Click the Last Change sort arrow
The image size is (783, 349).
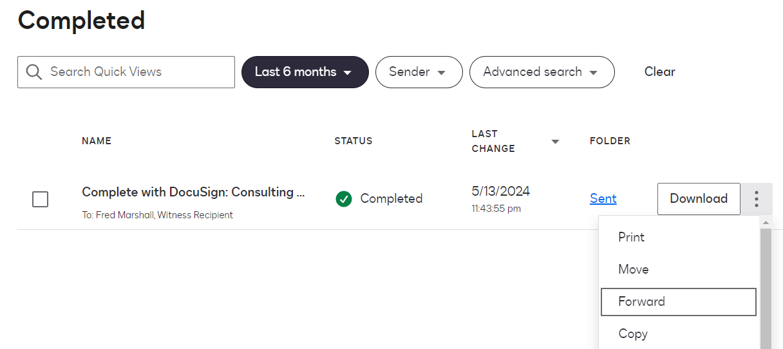click(555, 142)
